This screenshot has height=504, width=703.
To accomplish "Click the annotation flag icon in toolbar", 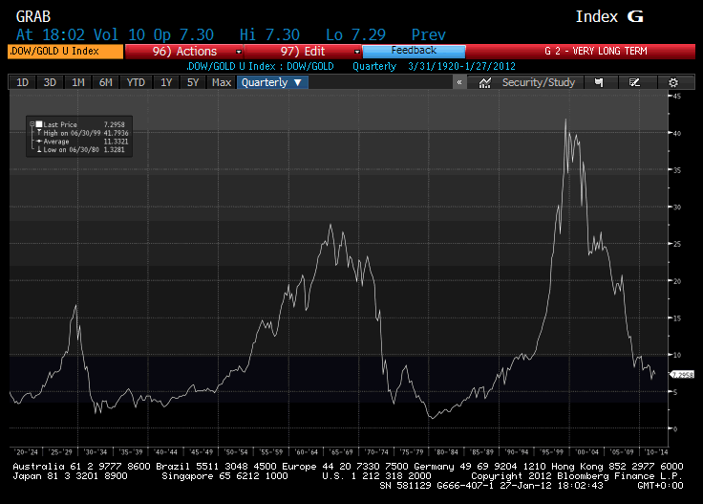I will (x=599, y=83).
